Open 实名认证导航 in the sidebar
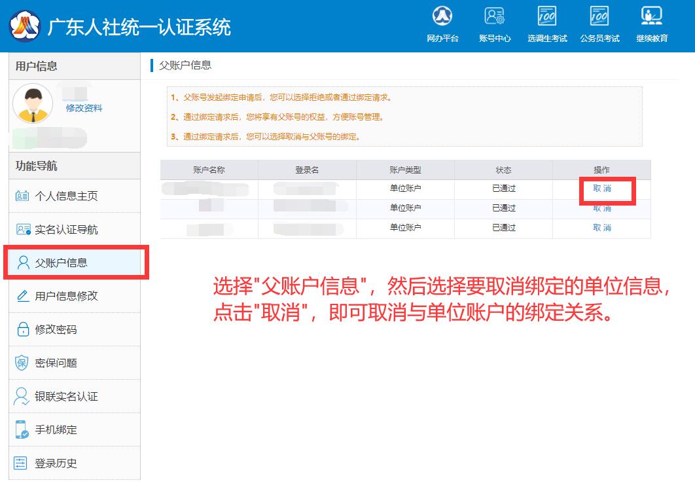Screen dimensions: 695x493 tap(66, 229)
